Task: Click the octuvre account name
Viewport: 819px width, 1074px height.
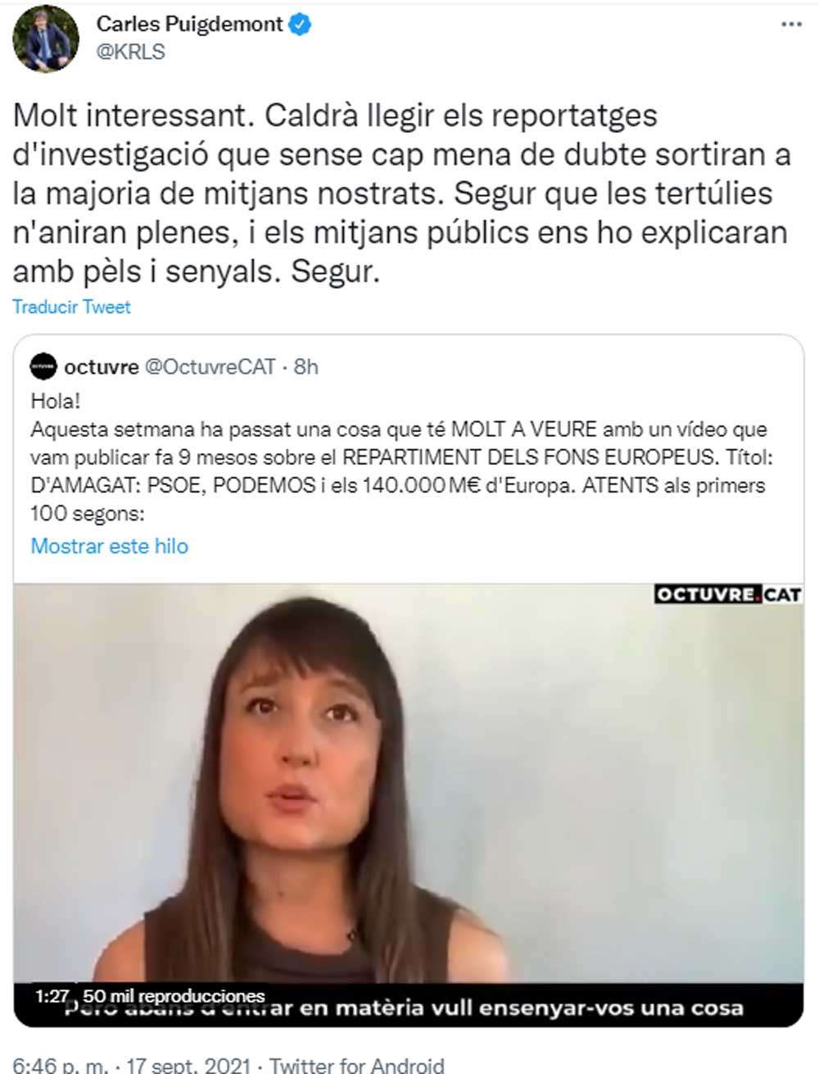Action: click(x=102, y=367)
